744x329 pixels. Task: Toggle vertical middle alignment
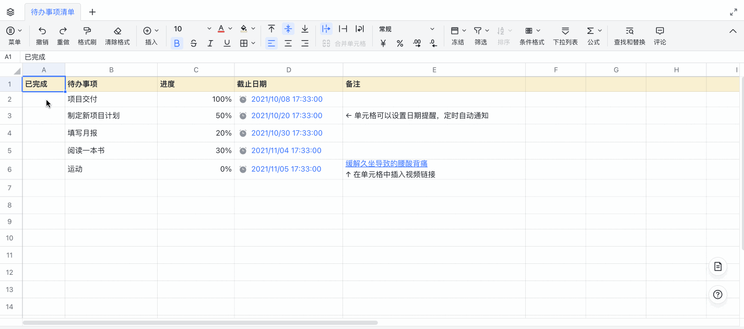(288, 29)
